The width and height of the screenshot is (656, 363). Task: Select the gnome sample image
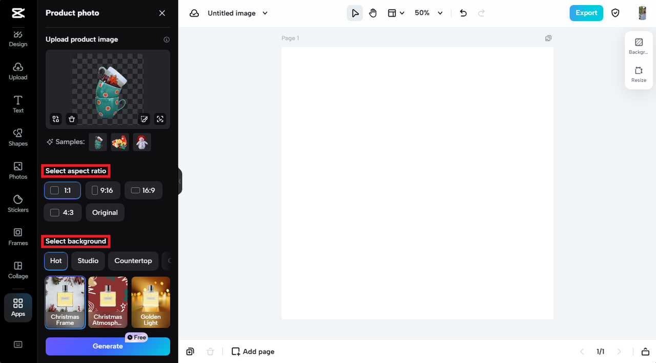[120, 142]
